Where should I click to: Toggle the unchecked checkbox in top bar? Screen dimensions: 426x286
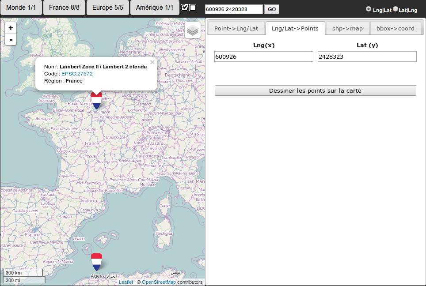tap(193, 8)
